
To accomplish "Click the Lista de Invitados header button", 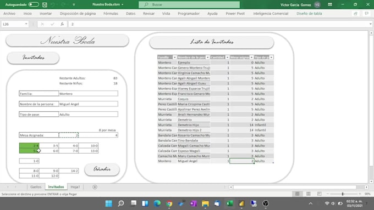I will coord(212,42).
